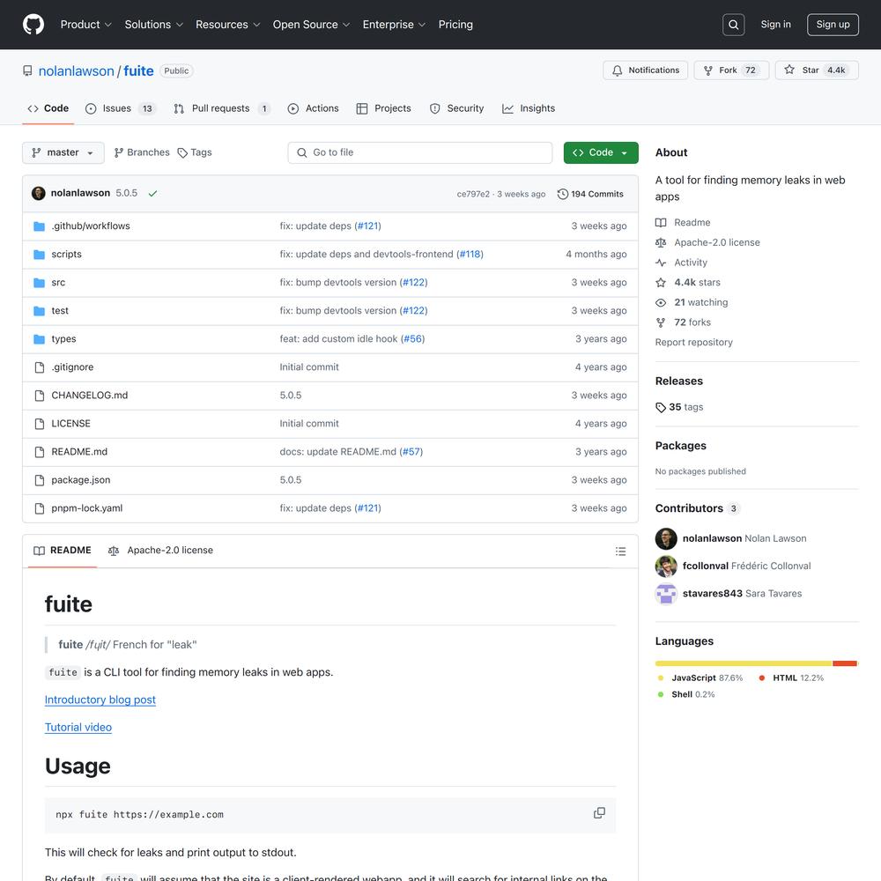Click the .gitignore file icon
This screenshot has width=881, height=881.
click(x=40, y=367)
